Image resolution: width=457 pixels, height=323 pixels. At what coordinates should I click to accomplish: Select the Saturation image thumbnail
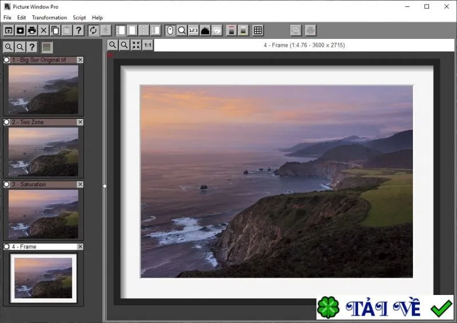coord(43,214)
